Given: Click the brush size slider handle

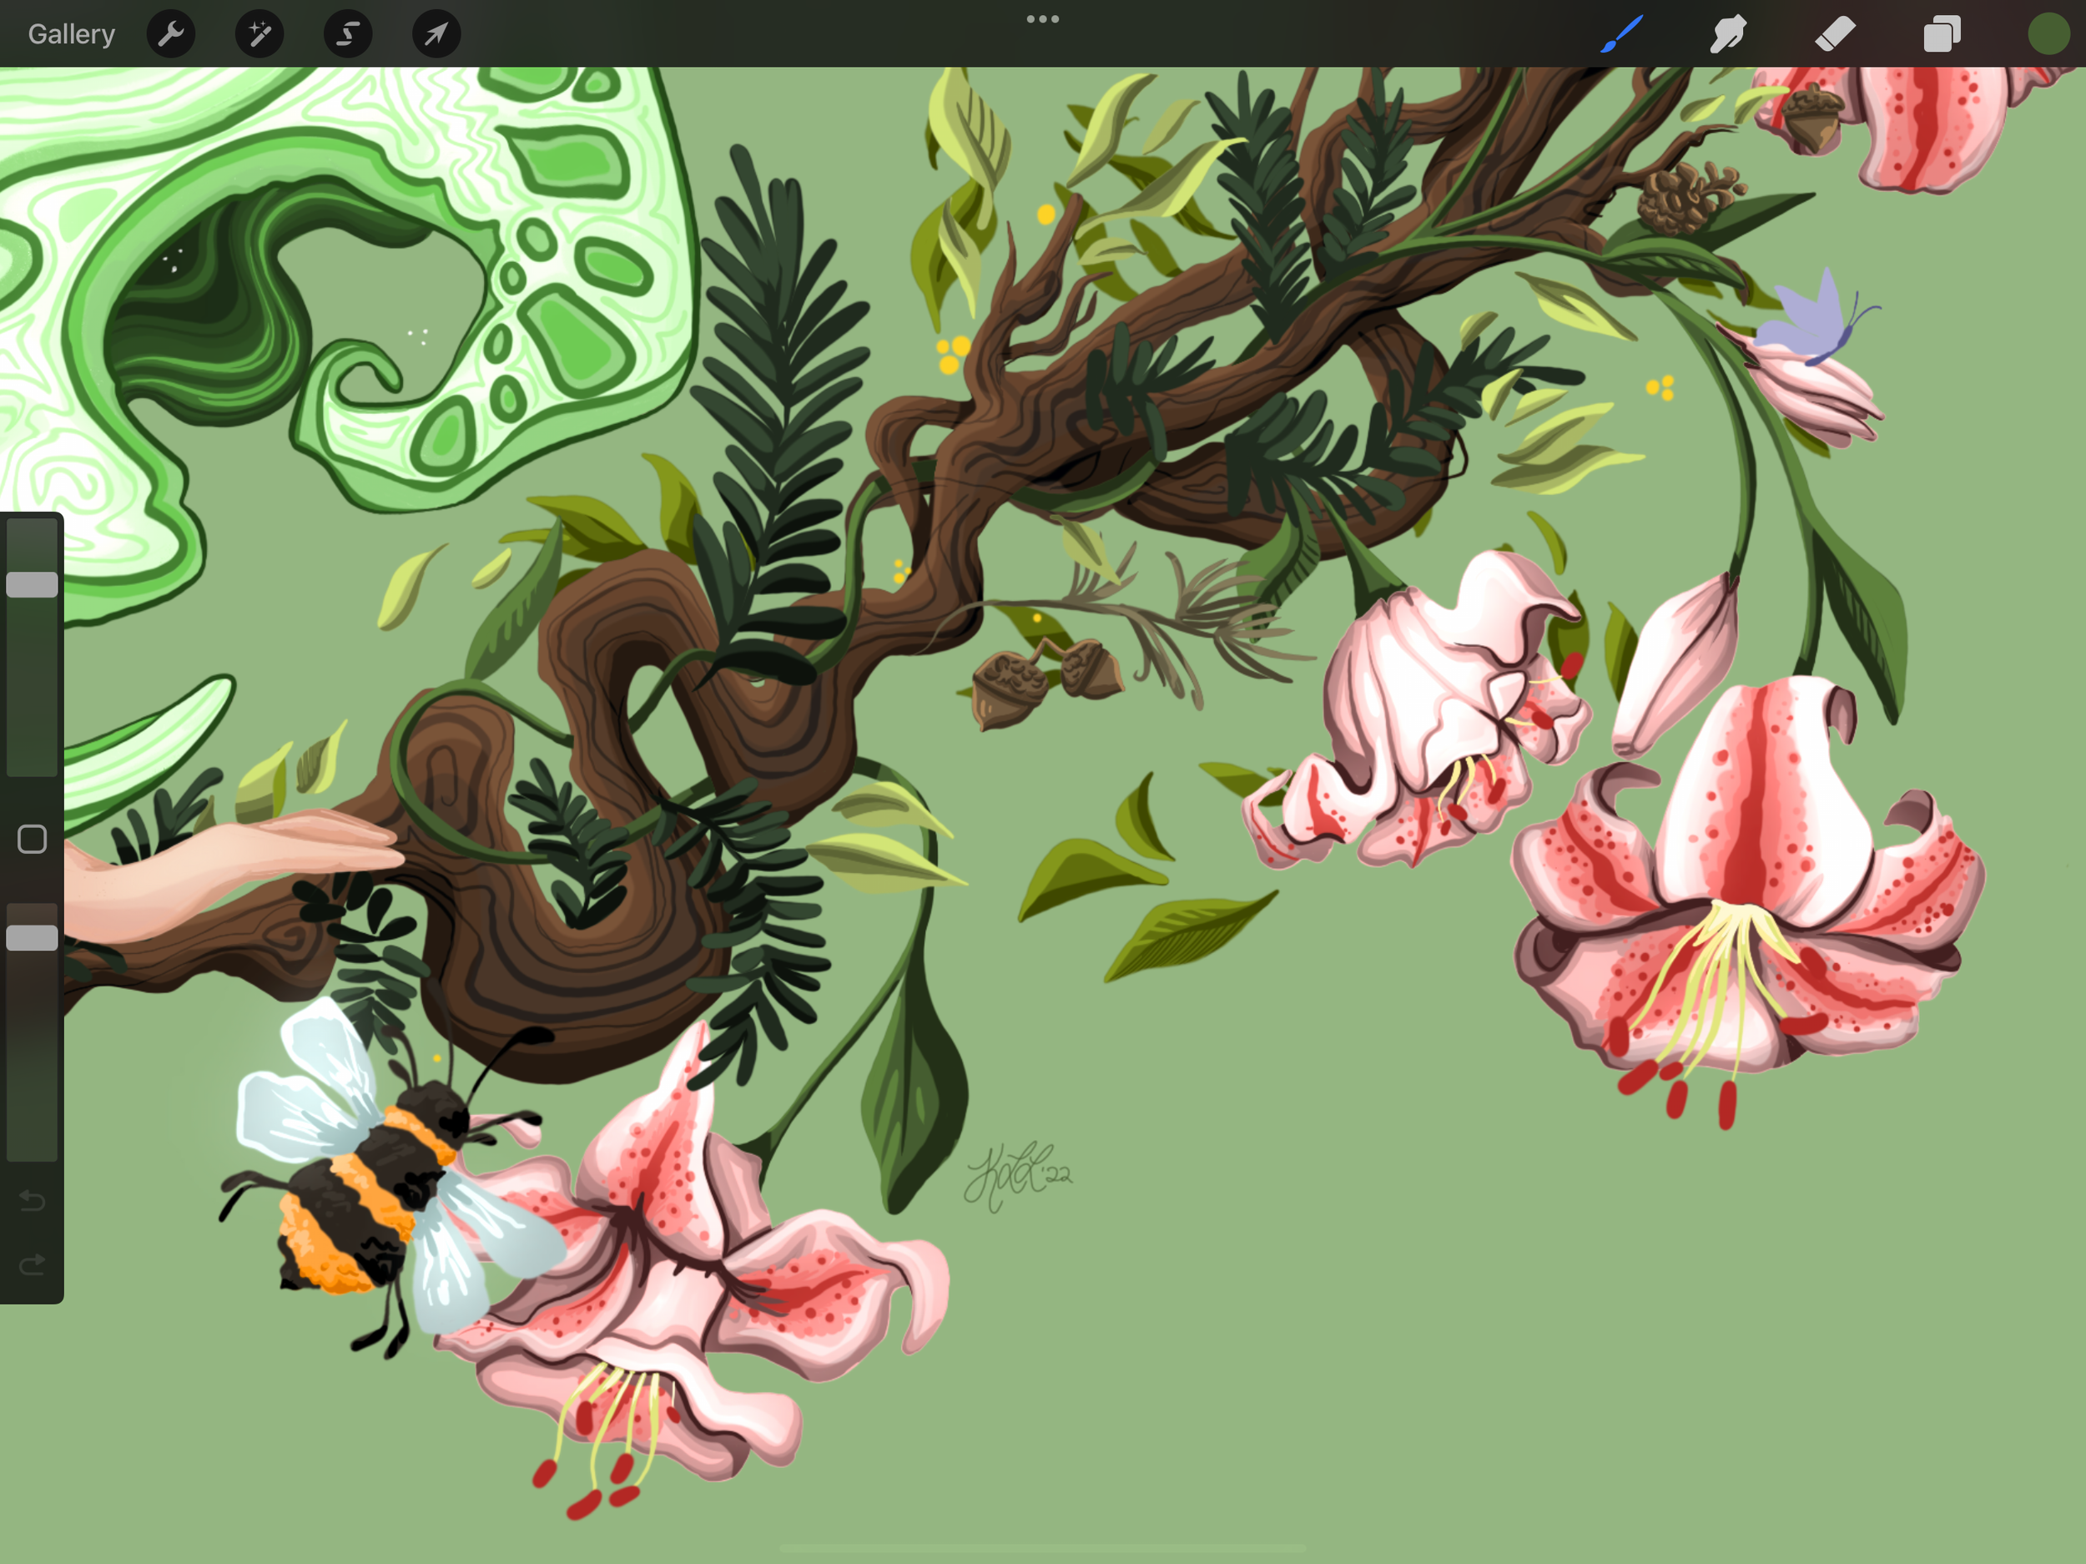Looking at the screenshot, I should [32, 584].
